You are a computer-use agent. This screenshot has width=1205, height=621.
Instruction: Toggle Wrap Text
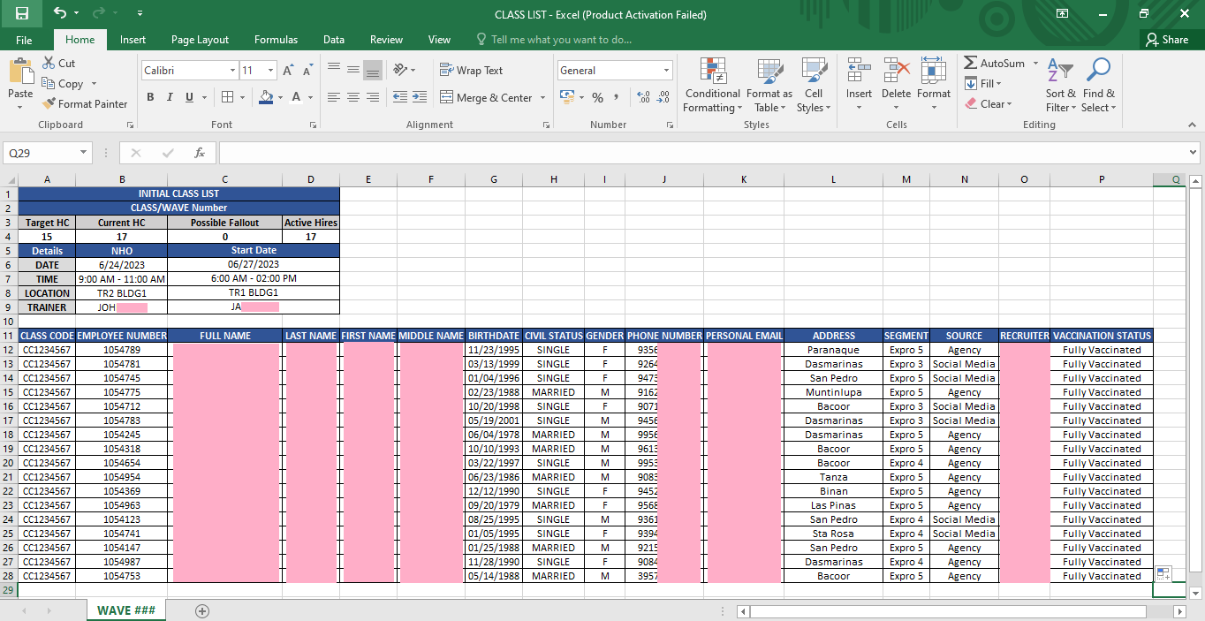click(x=471, y=71)
